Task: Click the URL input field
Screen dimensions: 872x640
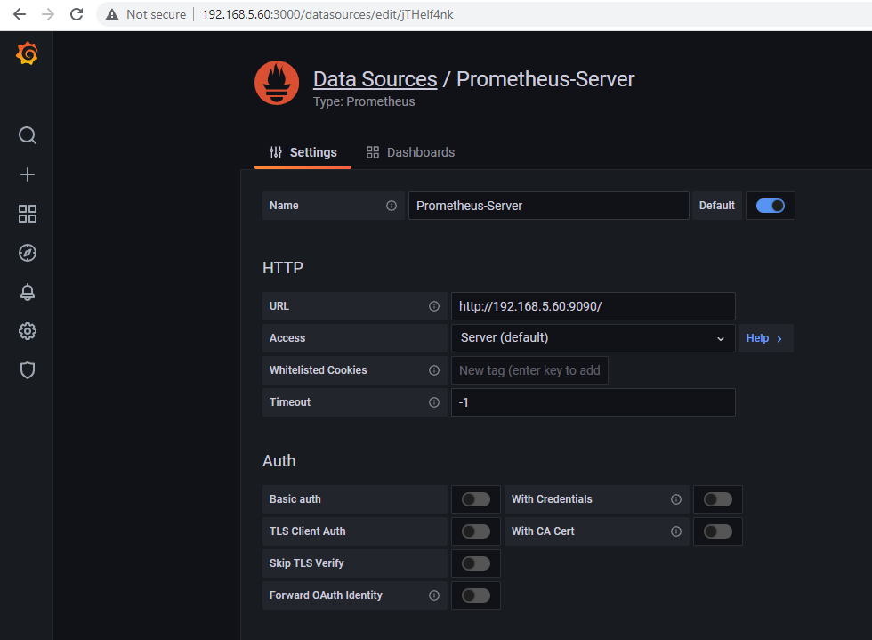Action: pyautogui.click(x=593, y=306)
